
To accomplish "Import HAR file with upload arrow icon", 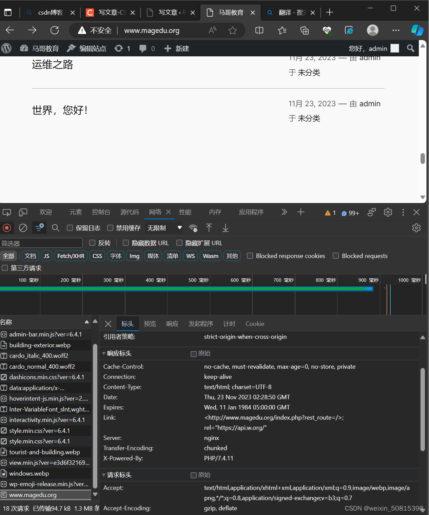I will pyautogui.click(x=209, y=228).
